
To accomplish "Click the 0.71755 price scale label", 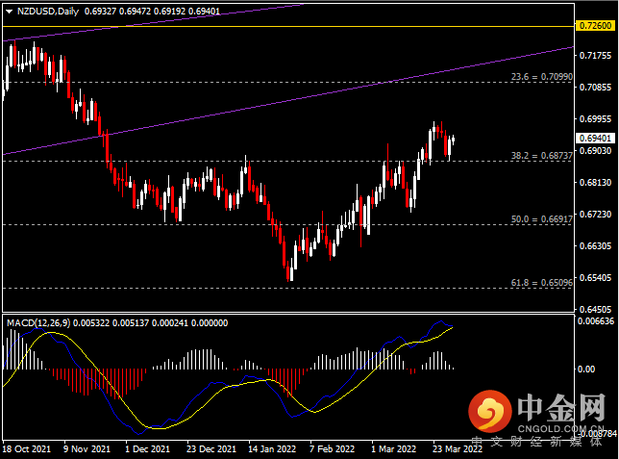I will pyautogui.click(x=595, y=56).
